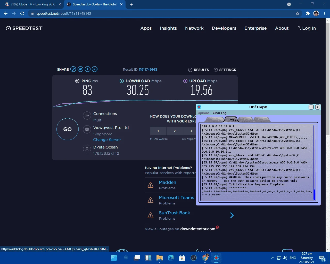330x264 pixels.
Task: Click the warning icon beside SunTrust Bank
Action: 151,215
